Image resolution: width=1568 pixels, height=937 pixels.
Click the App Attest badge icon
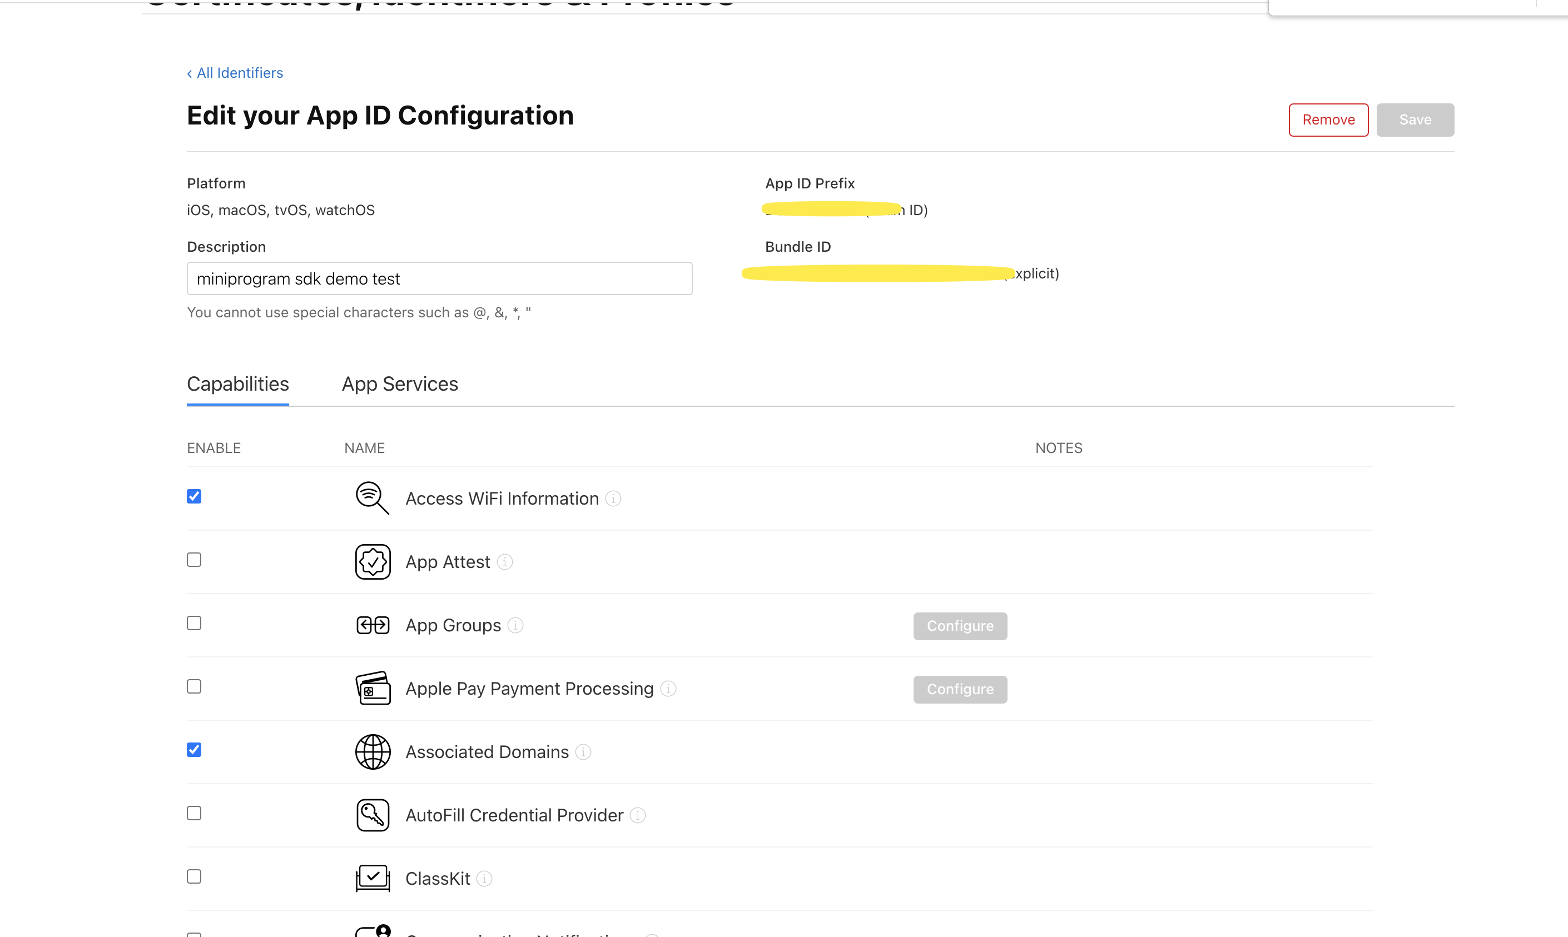click(x=373, y=562)
